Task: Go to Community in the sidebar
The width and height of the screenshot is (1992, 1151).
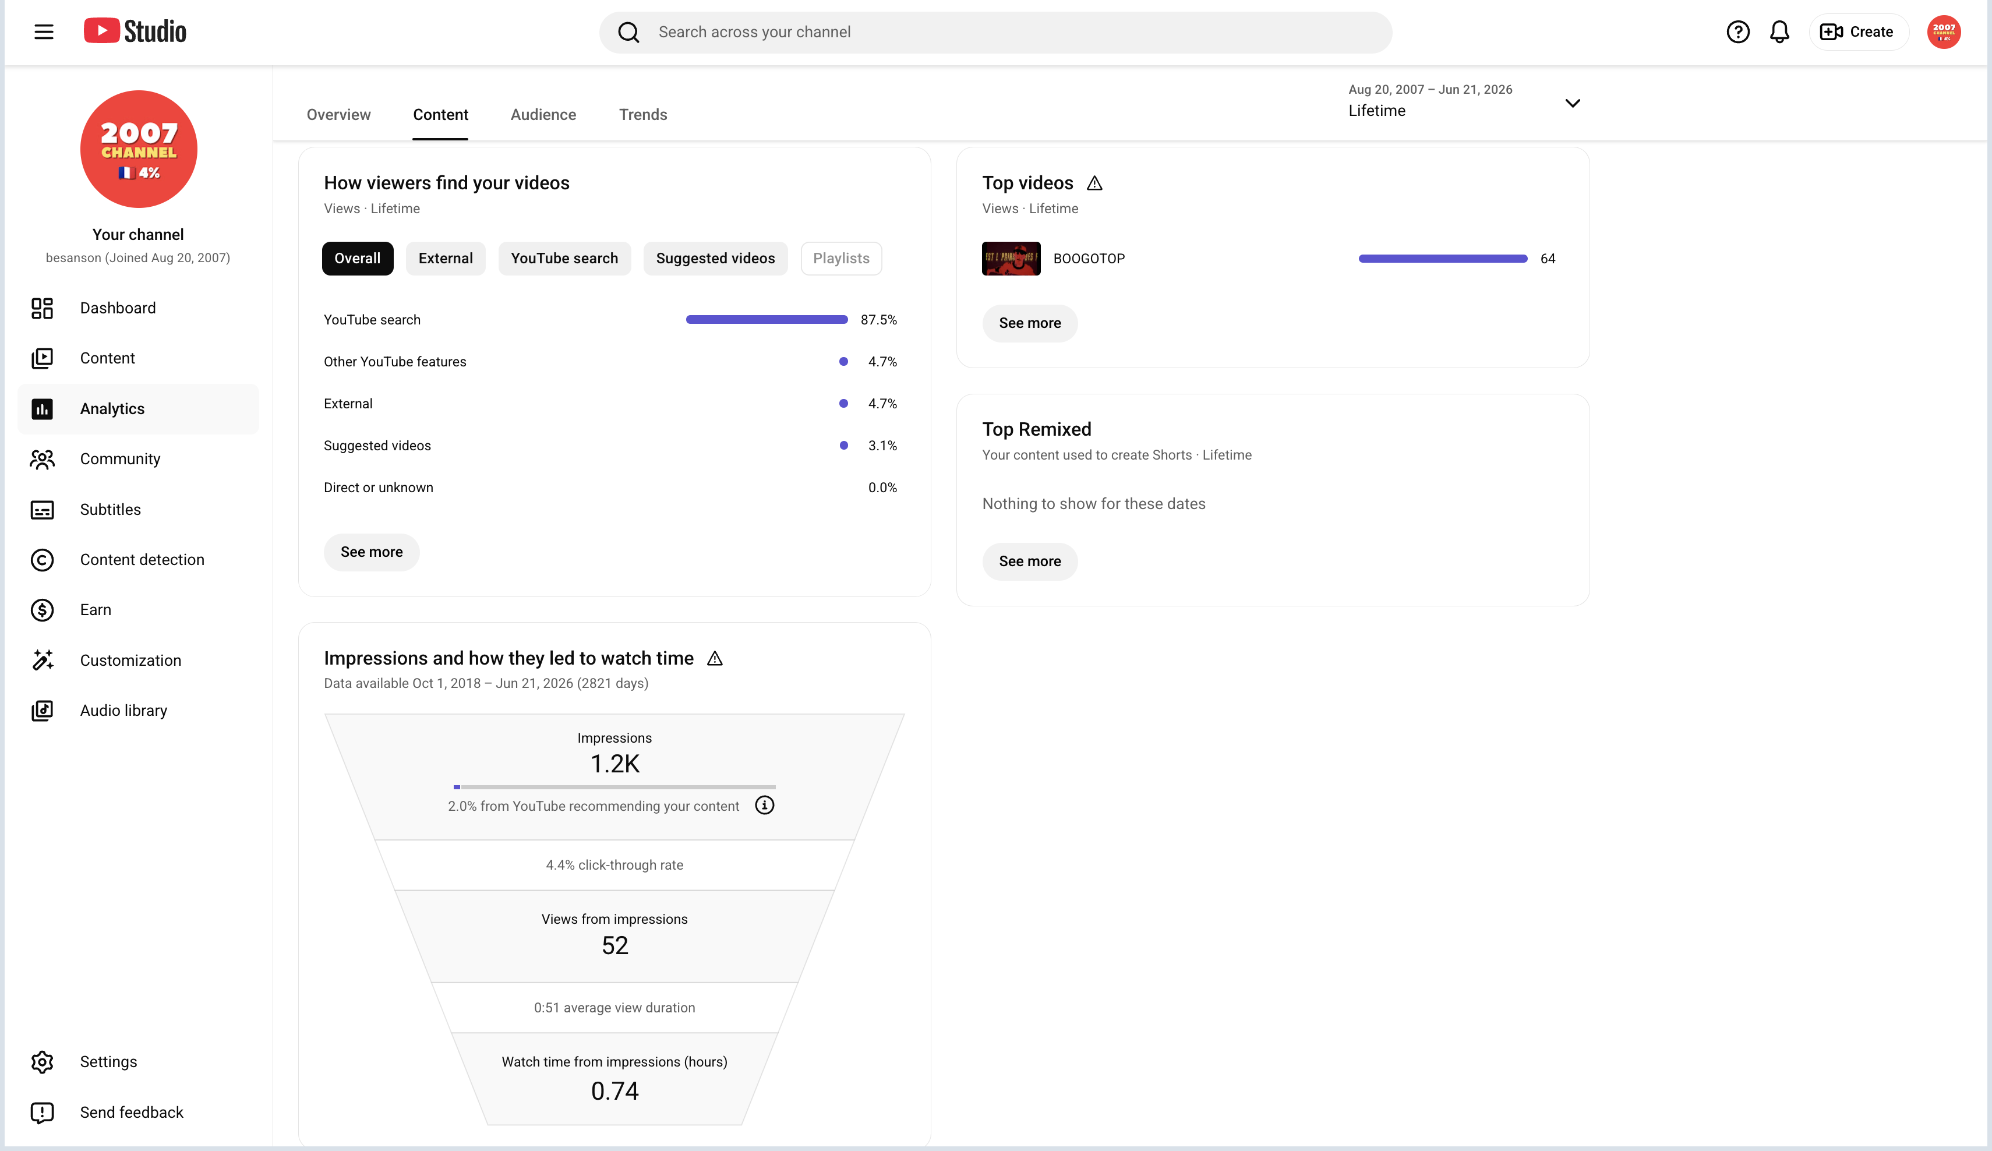Action: 139,459
